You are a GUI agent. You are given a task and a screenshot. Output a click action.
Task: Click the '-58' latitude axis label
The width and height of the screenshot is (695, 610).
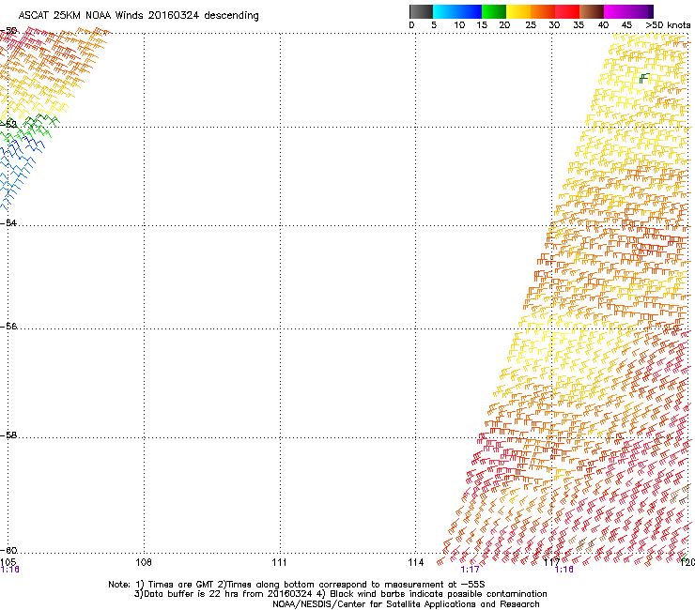click(x=8, y=435)
